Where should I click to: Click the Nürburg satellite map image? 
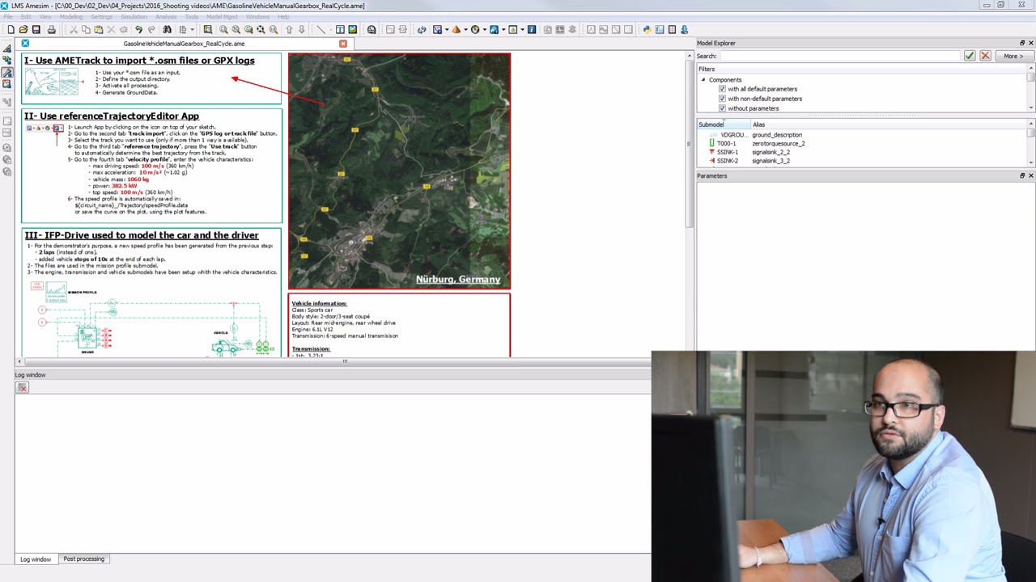pyautogui.click(x=399, y=171)
